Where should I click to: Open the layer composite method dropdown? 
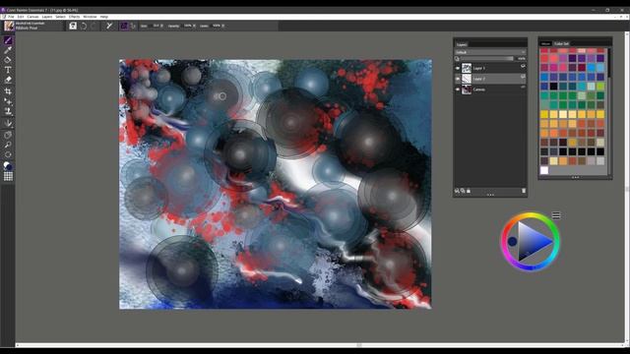click(490, 52)
